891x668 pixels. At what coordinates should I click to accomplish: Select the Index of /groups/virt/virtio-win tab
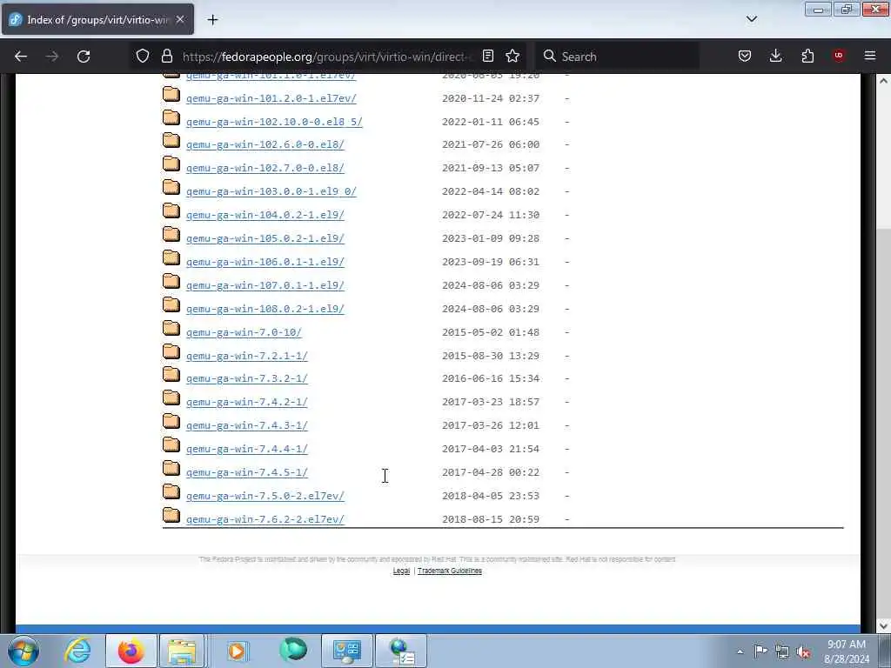pyautogui.click(x=97, y=20)
